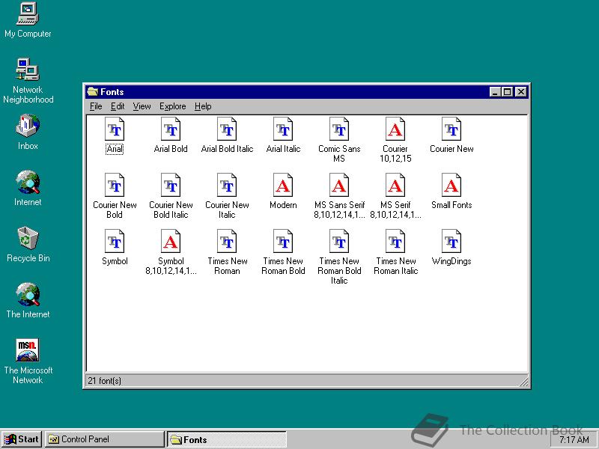Maximize the Fonts window
This screenshot has width=599, height=449.
508,92
